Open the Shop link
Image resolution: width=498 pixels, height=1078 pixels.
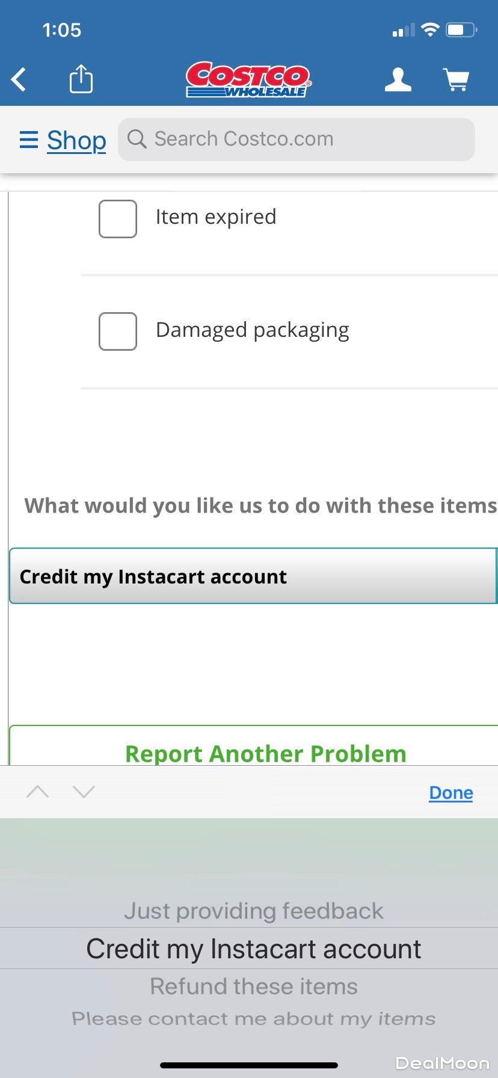(x=76, y=140)
